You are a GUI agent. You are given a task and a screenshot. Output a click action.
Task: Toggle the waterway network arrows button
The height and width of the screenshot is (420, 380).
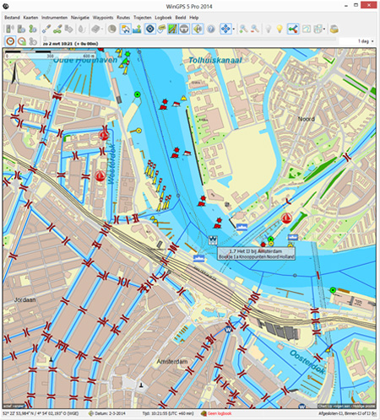click(293, 29)
